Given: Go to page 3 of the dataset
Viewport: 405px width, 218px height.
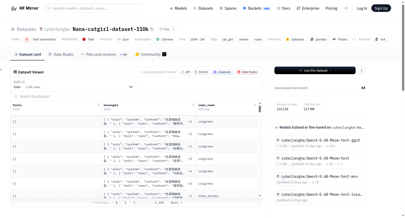Looking at the screenshot, I should pos(134,203).
